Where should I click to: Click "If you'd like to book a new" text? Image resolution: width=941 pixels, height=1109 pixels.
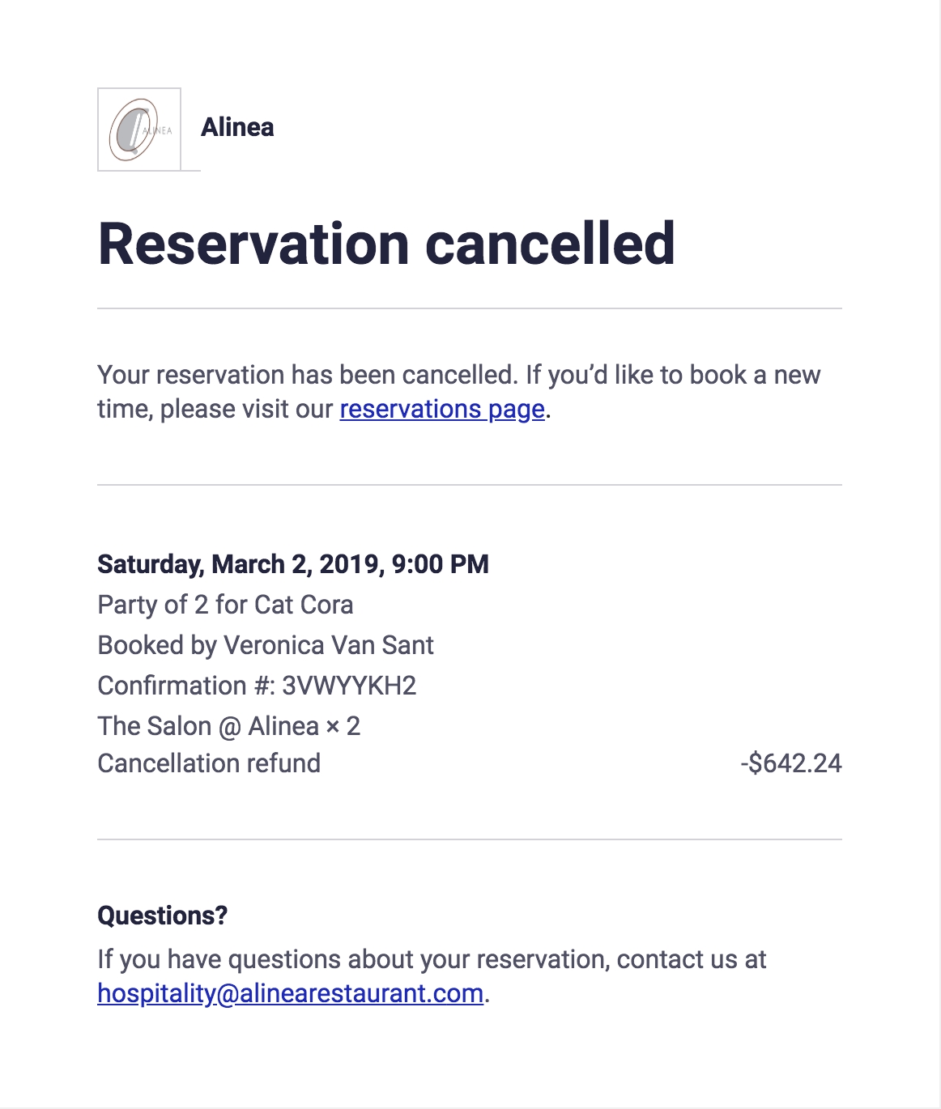(x=673, y=375)
